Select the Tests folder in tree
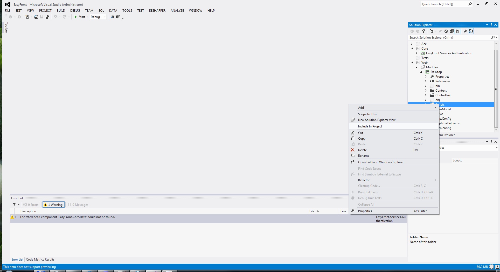Viewport: 500px width, 272px height. coord(425,58)
